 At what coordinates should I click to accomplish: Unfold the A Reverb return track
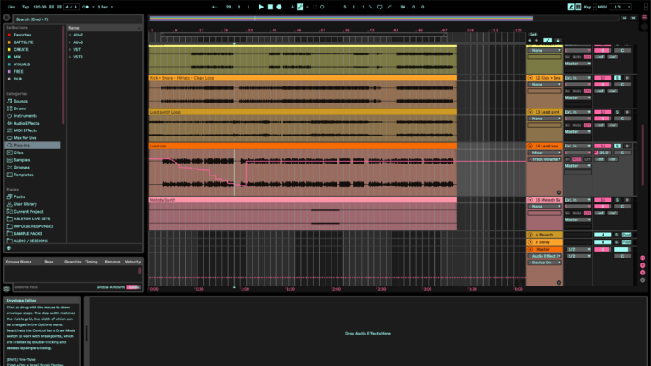530,235
